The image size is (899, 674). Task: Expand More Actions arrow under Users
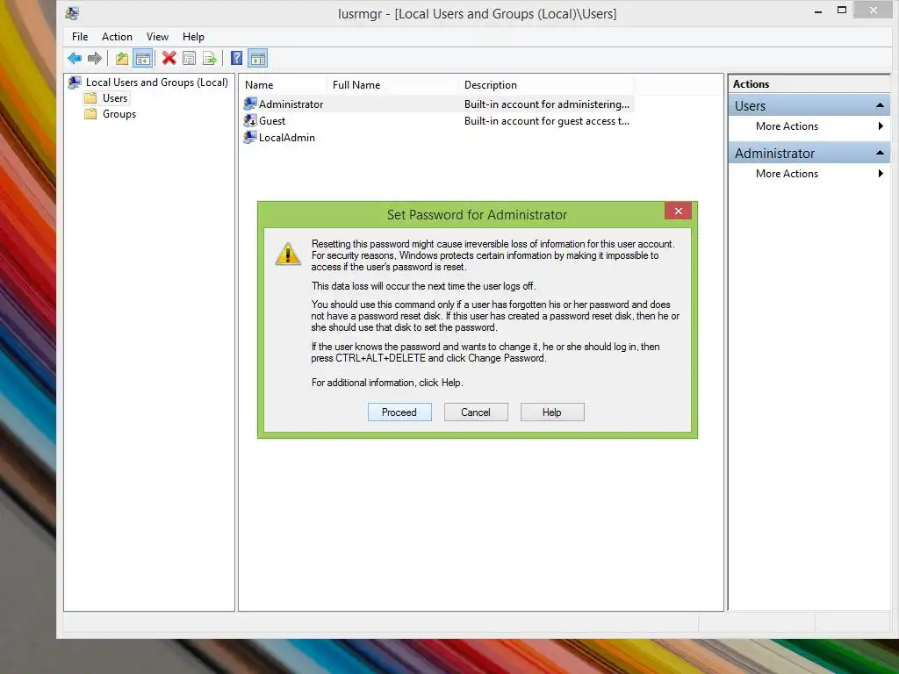pos(881,126)
